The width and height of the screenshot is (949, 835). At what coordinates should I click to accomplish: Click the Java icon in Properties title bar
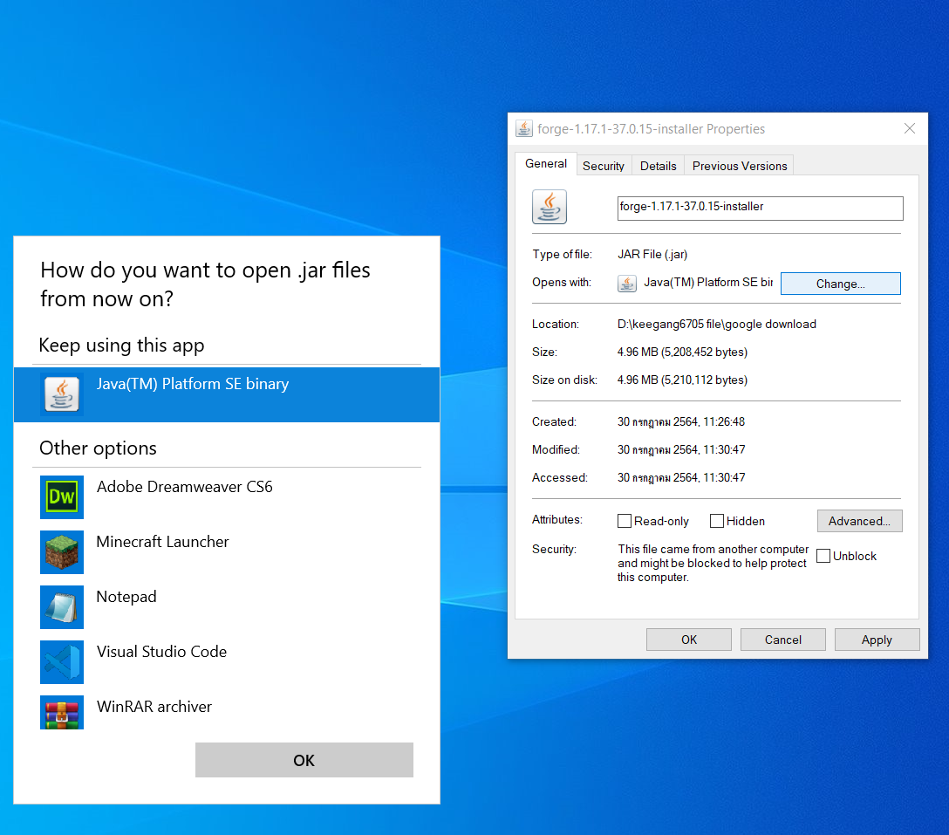(524, 129)
